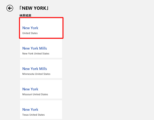Pick the New York, Texas result tile

[41, 110]
